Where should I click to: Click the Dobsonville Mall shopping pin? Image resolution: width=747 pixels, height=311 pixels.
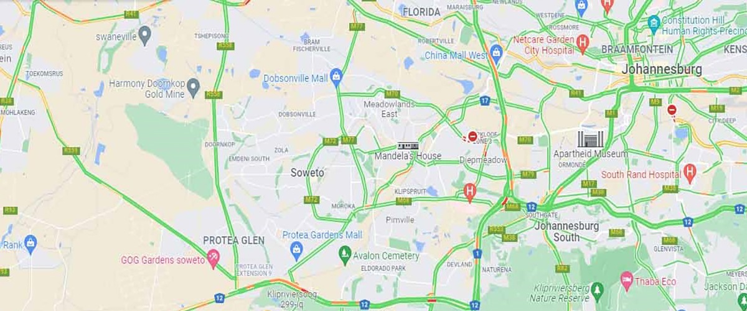coord(337,78)
